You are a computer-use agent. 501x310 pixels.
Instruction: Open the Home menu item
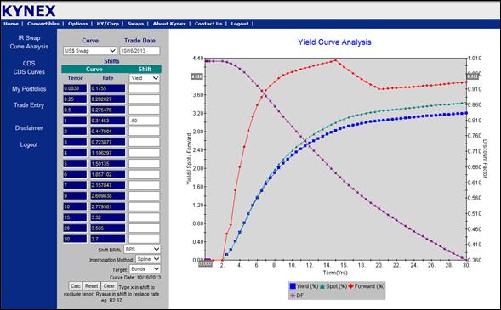point(11,24)
